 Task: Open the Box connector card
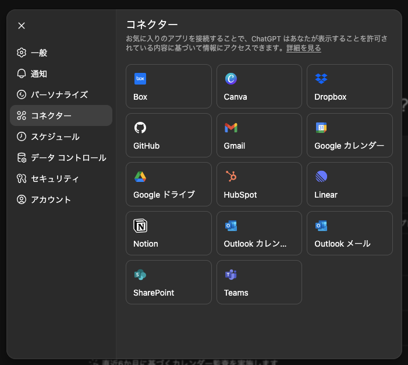169,86
